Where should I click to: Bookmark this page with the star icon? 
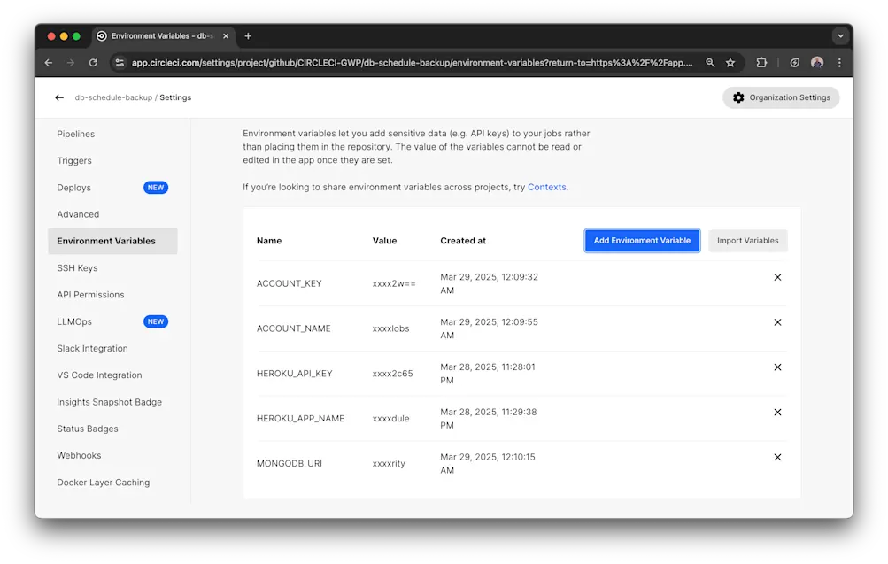730,63
